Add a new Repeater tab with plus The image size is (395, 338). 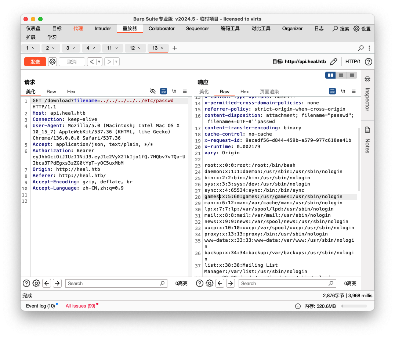pyautogui.click(x=175, y=48)
